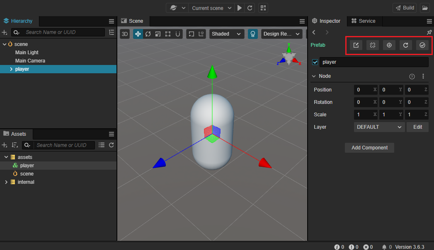Image resolution: width=434 pixels, height=250 pixels.
Task: Switch to the Service tab
Action: pos(363,21)
